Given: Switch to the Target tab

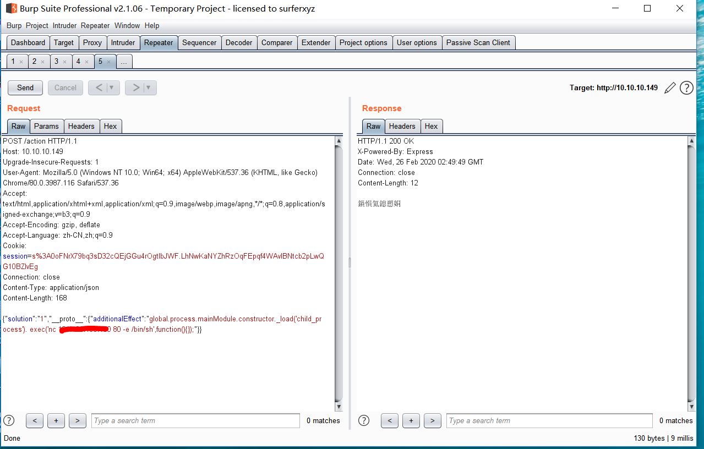Looking at the screenshot, I should click(64, 42).
